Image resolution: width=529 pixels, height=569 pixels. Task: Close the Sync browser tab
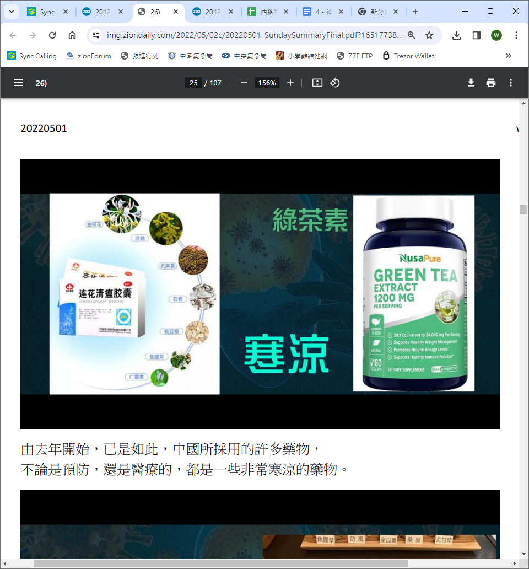[66, 12]
